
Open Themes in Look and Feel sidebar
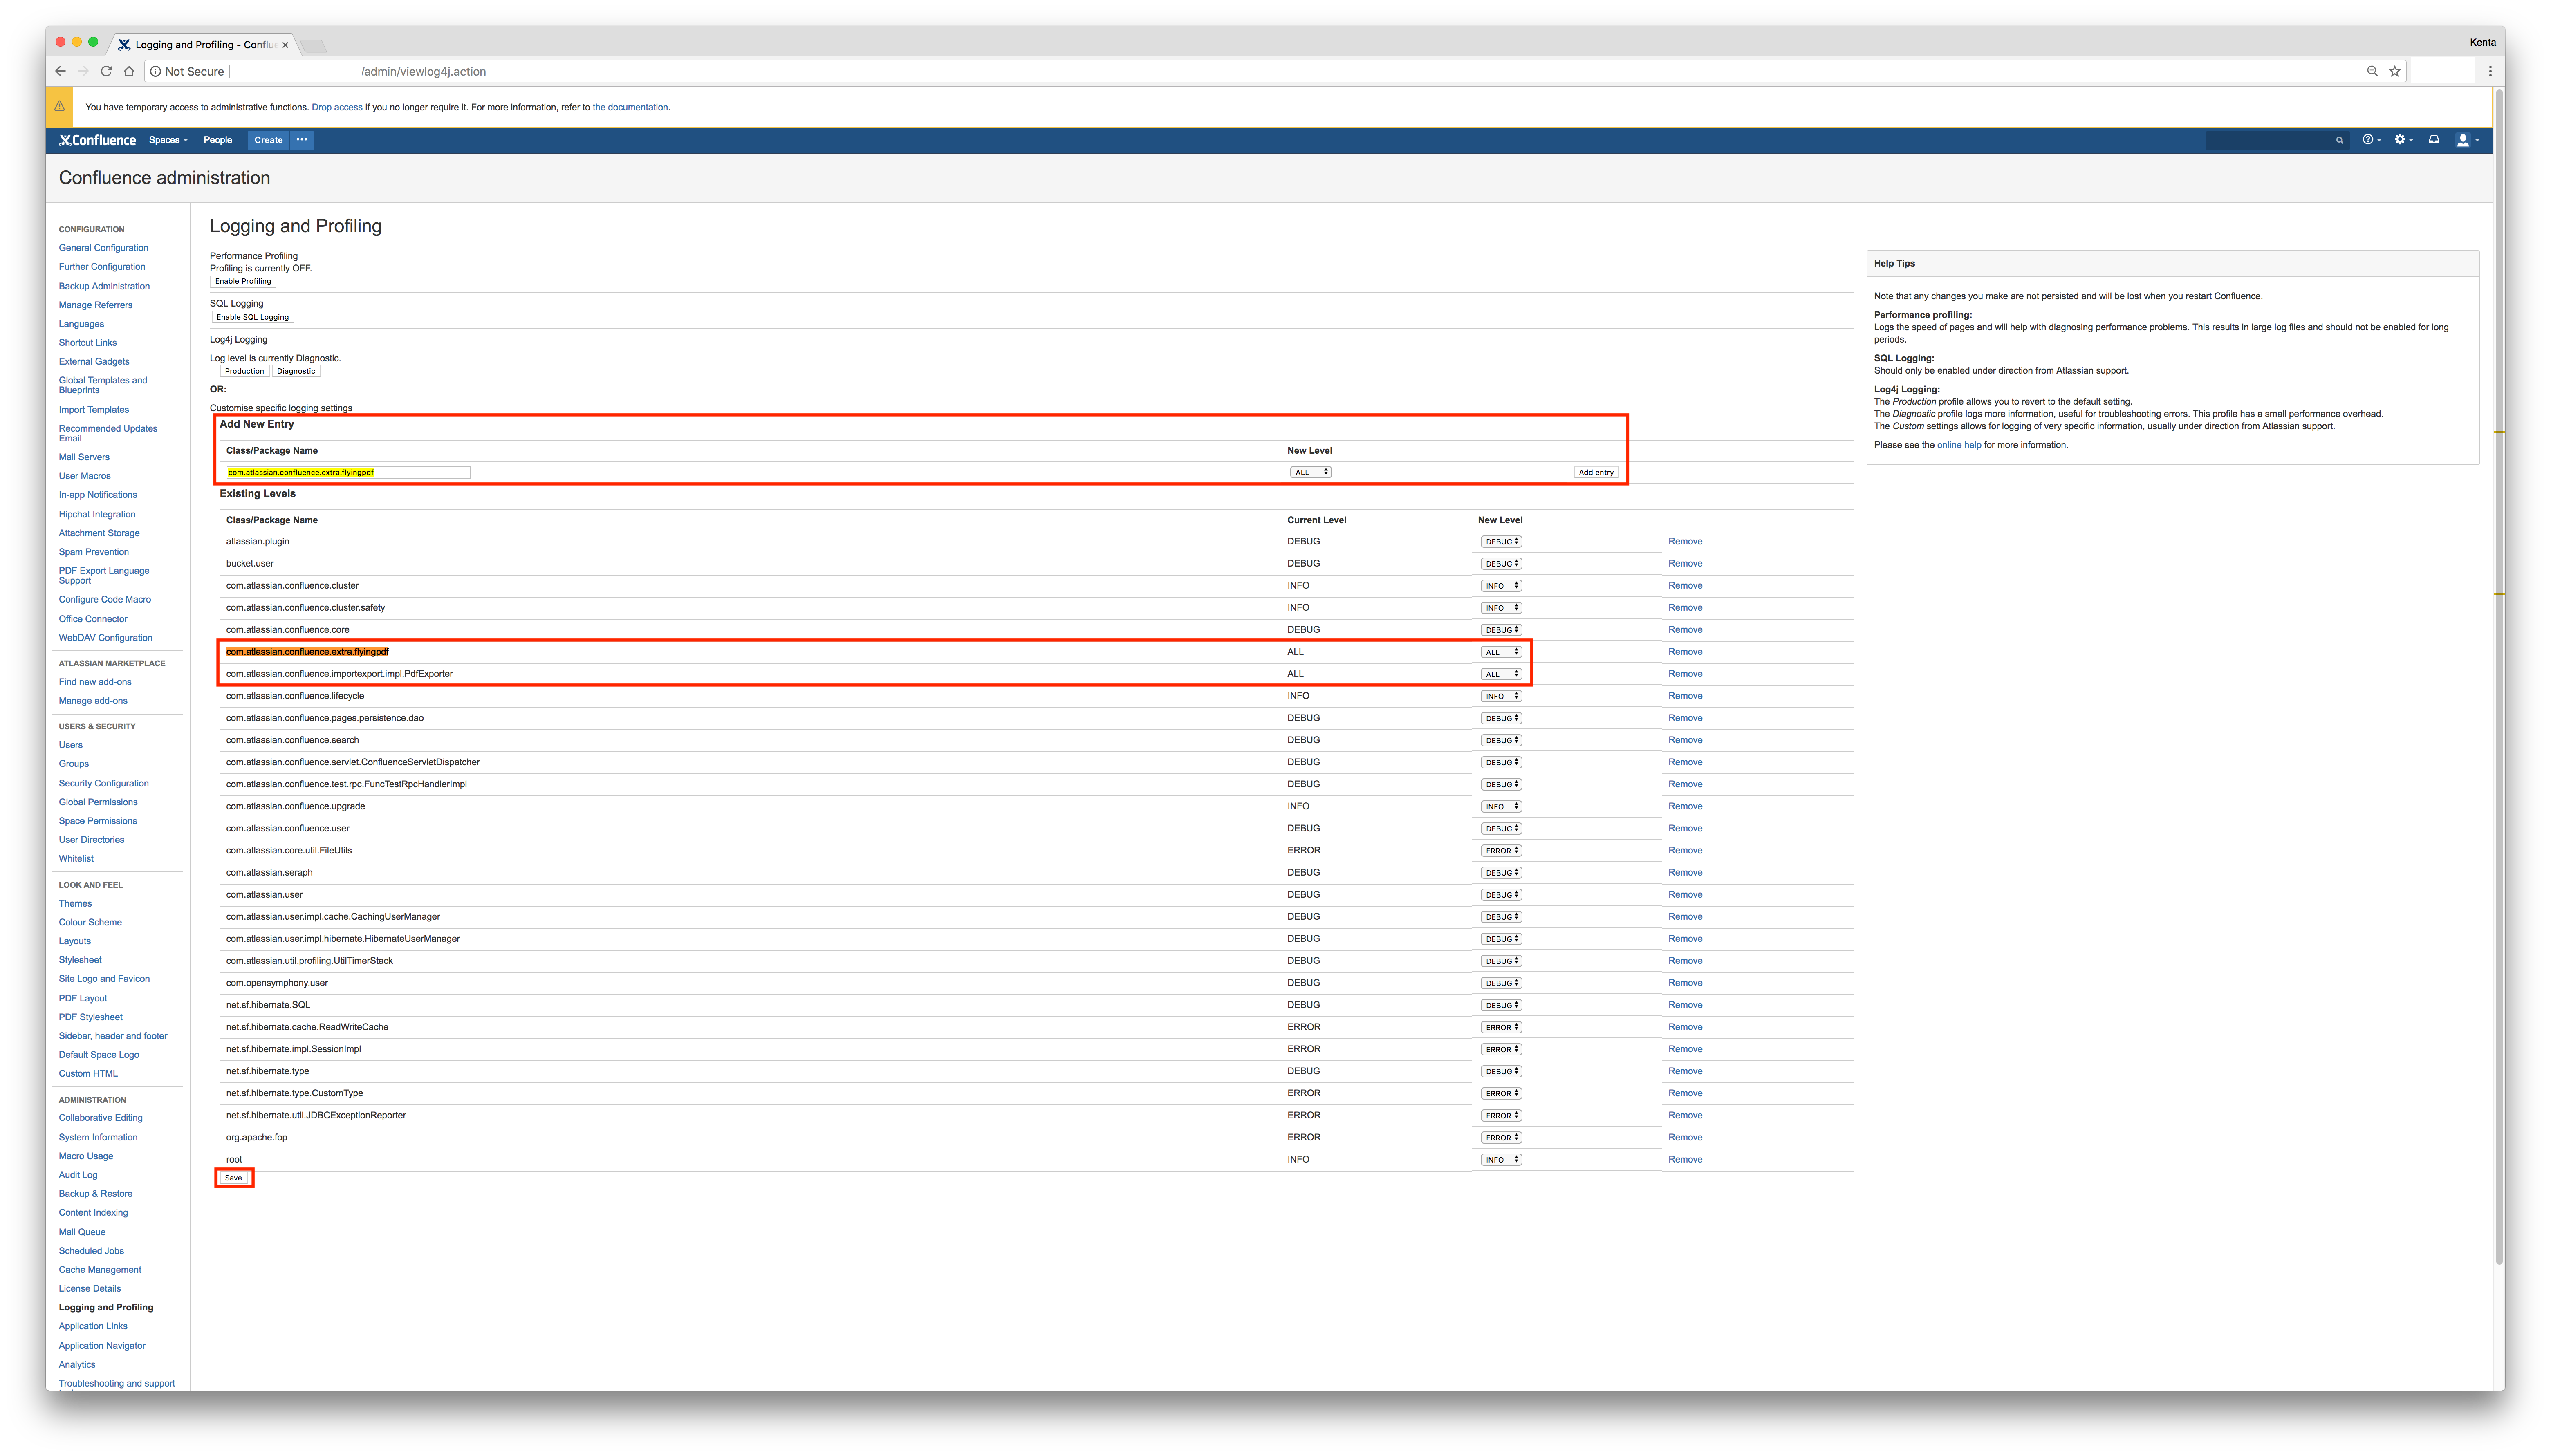point(75,904)
